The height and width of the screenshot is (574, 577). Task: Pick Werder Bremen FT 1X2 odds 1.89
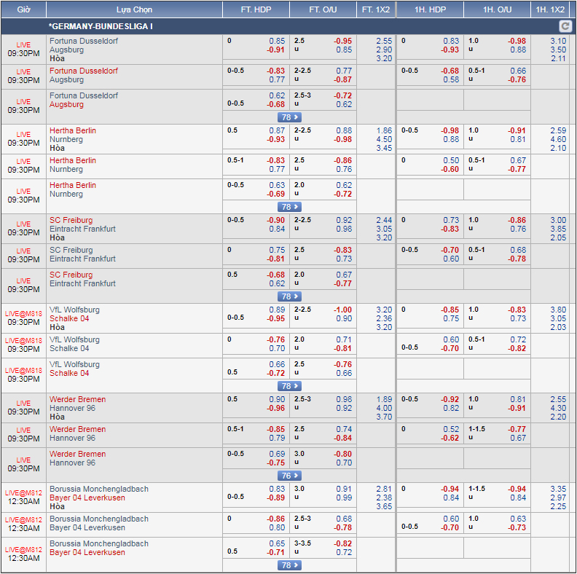tap(384, 400)
